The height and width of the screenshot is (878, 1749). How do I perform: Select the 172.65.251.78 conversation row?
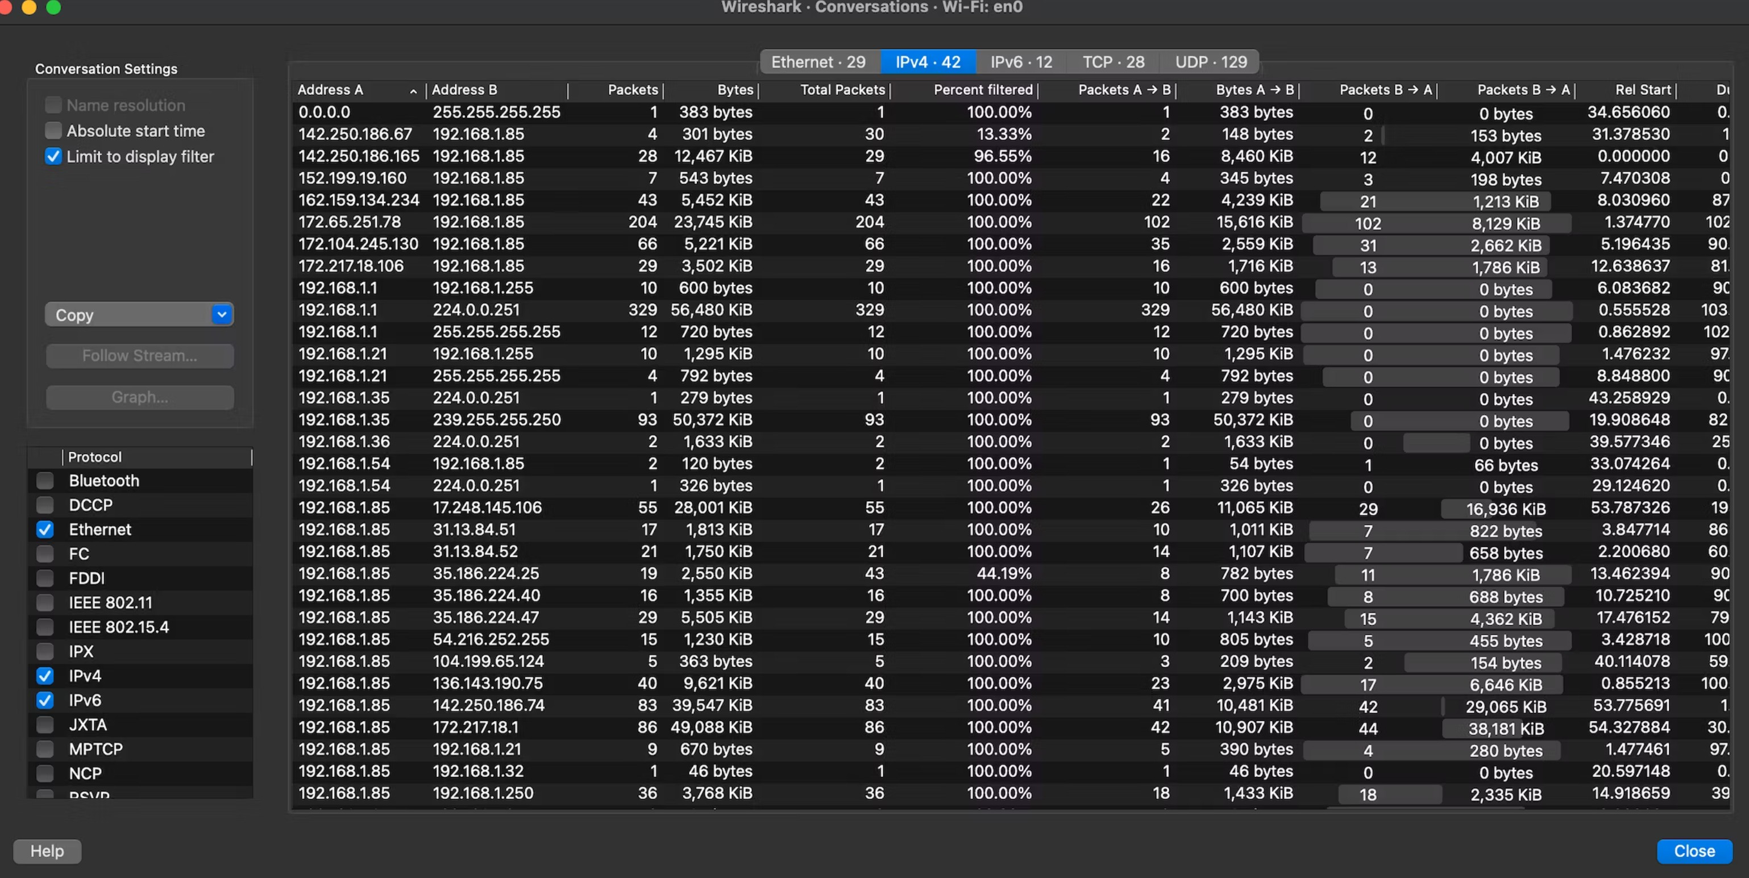(1012, 222)
